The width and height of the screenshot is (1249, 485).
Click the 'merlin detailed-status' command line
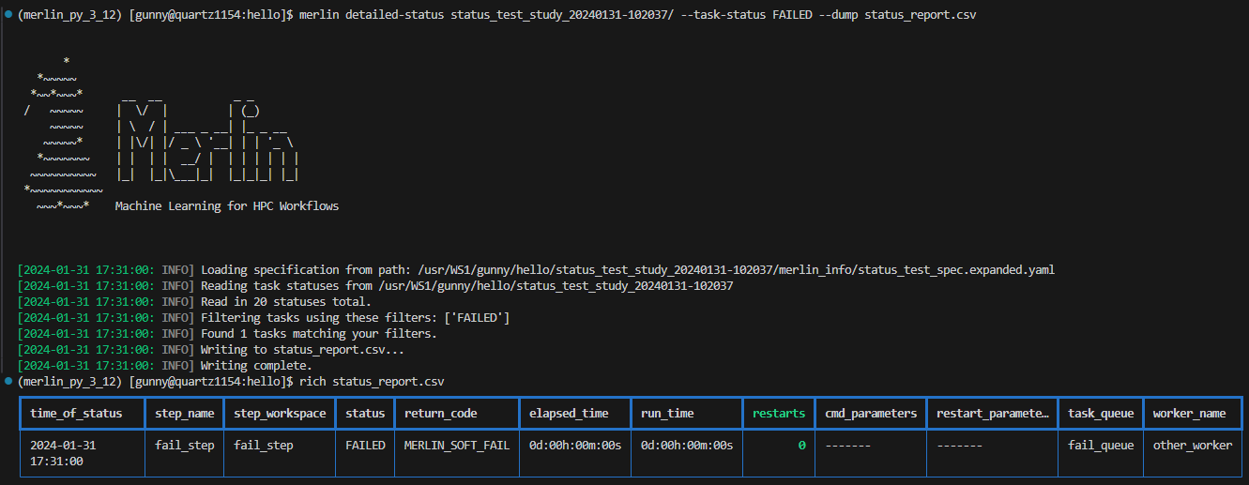(x=637, y=16)
